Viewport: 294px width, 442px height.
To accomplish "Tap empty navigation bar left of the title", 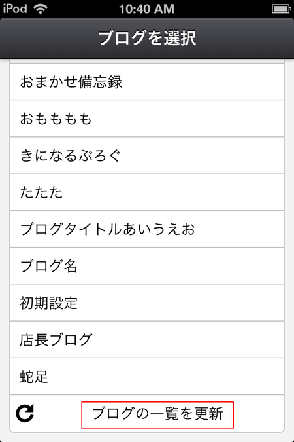I will tap(48, 38).
